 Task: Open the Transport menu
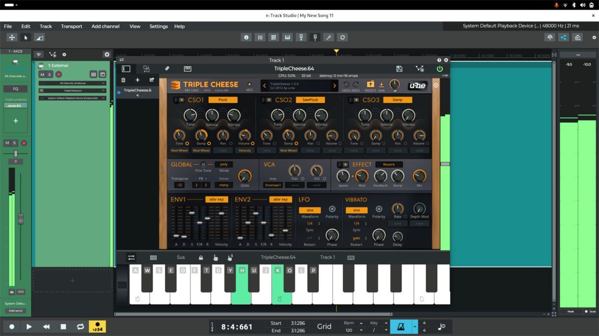72,26
